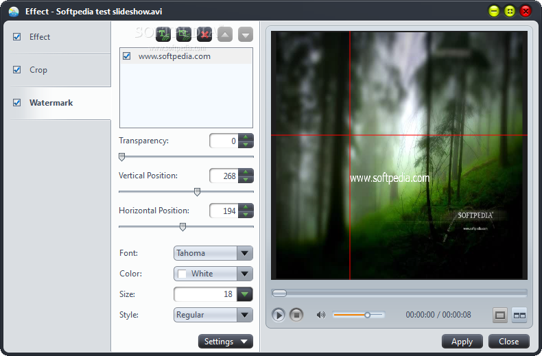
Task: Play the video preview
Action: 279,315
